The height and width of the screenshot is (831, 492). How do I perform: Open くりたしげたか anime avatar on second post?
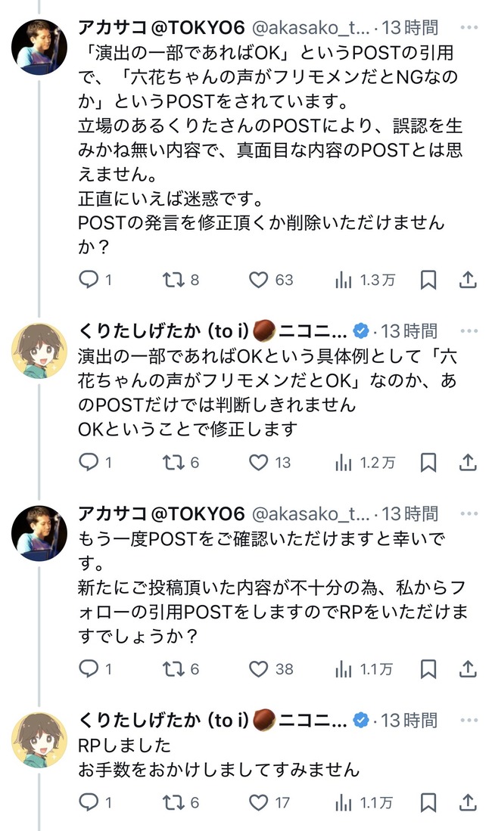pos(39,350)
